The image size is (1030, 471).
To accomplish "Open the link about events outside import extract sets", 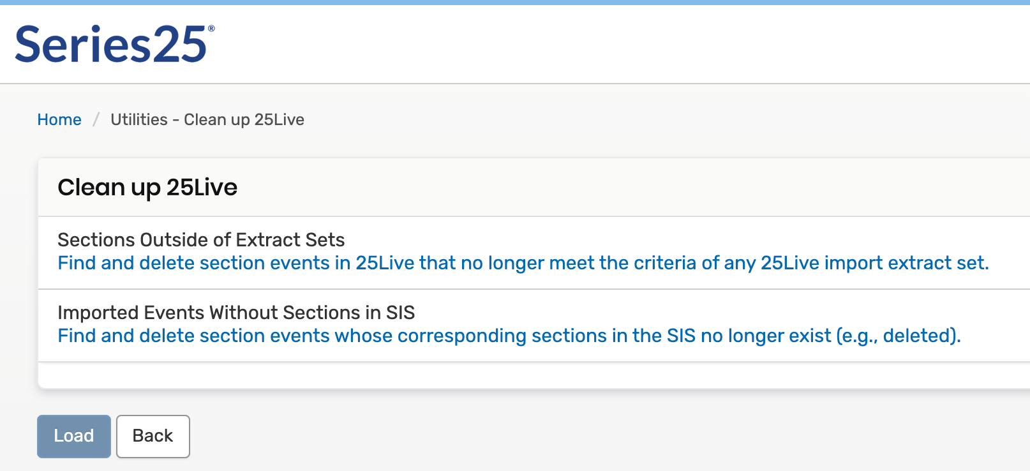I will 523,263.
